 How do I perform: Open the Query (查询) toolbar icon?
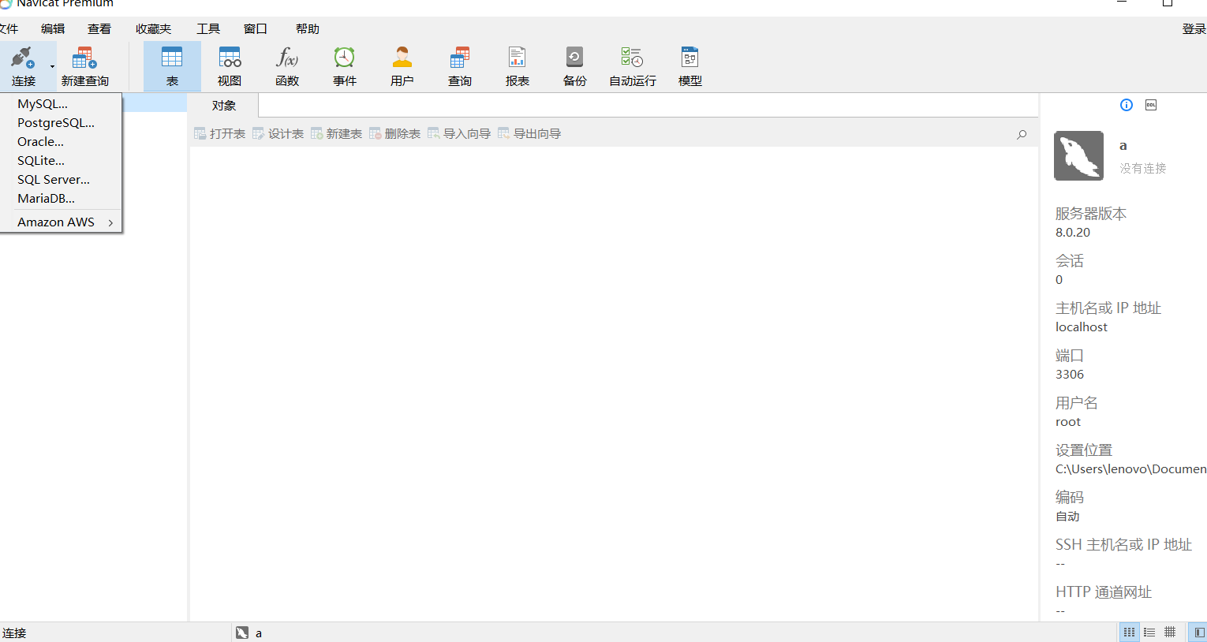click(460, 58)
